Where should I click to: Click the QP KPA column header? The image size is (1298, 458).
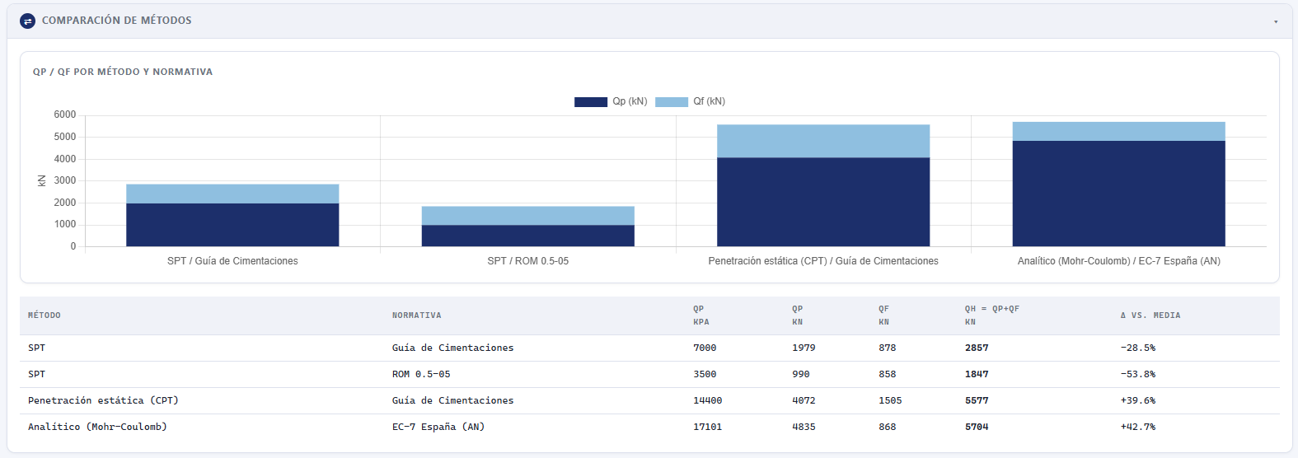tap(701, 315)
